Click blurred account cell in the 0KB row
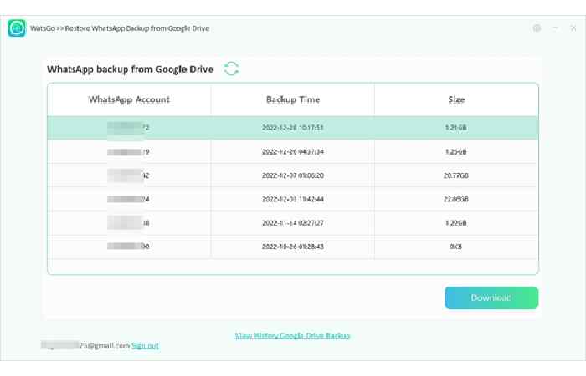Image resolution: width=586 pixels, height=376 pixels. coord(128,246)
